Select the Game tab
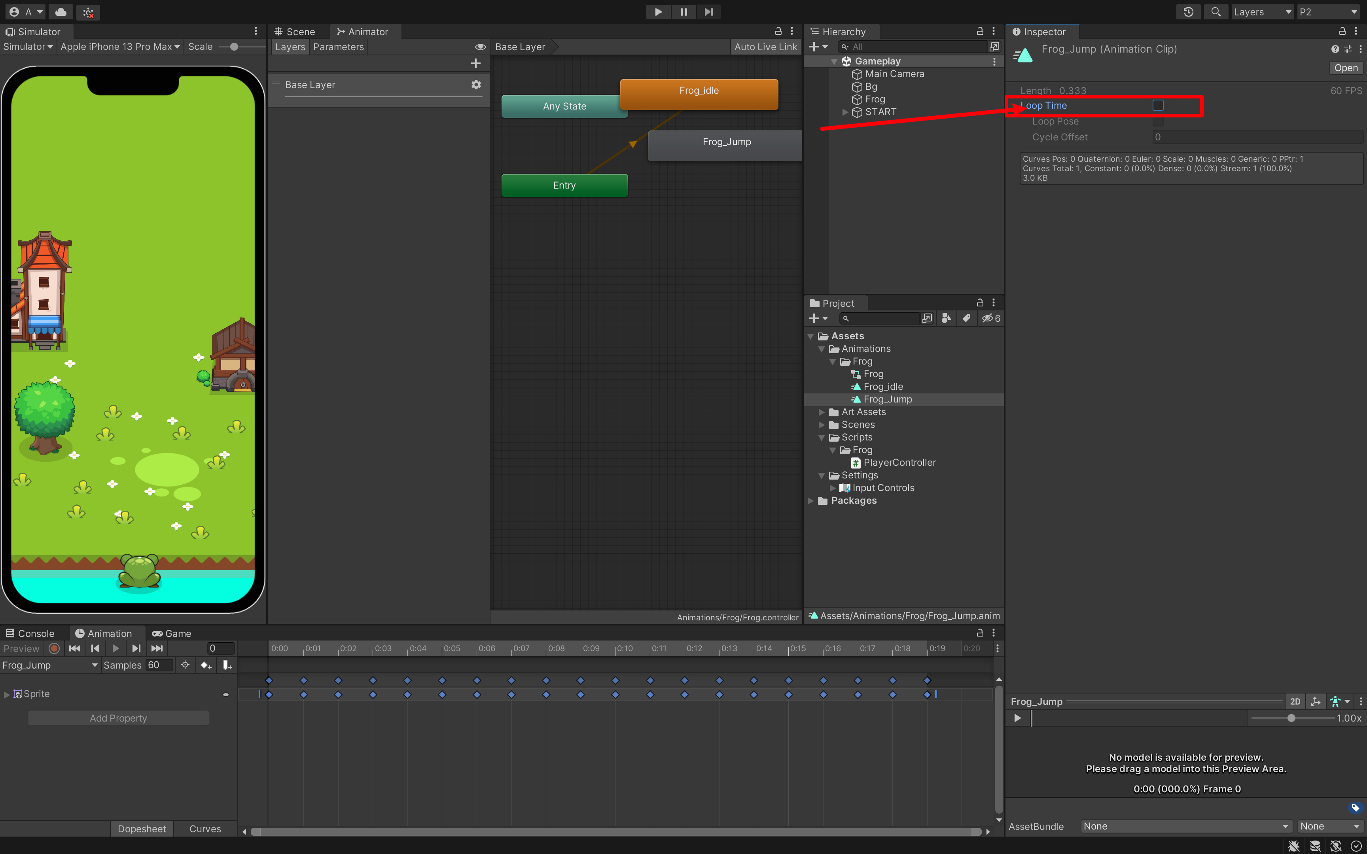 click(172, 633)
